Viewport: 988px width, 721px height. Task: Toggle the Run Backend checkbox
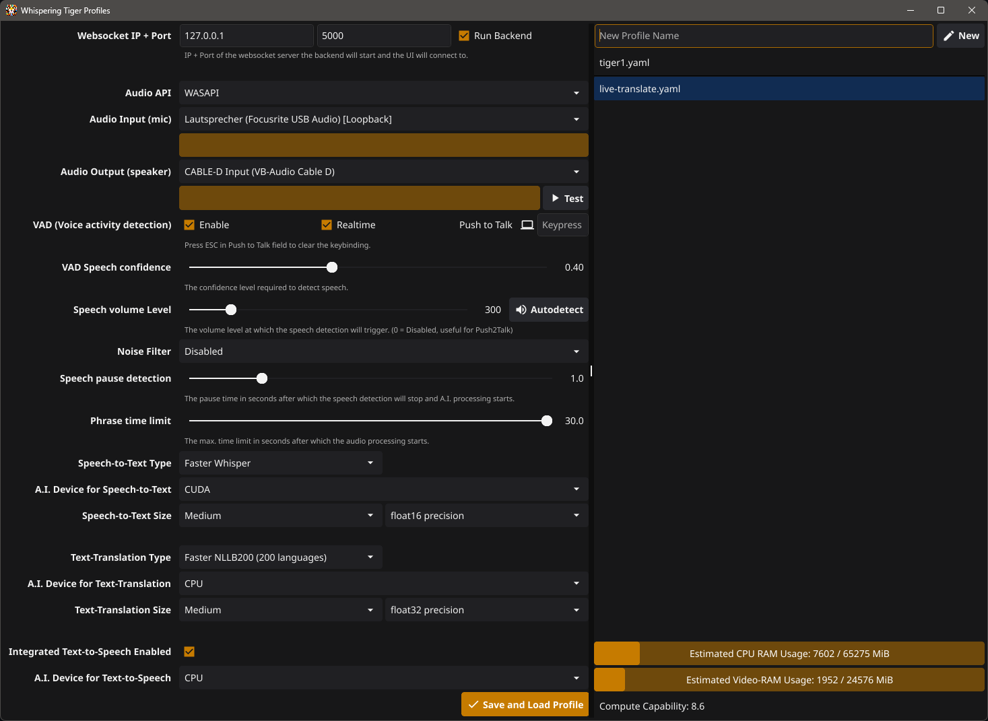pyautogui.click(x=464, y=36)
